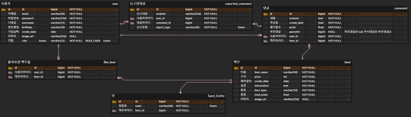Image resolution: width=411 pixels, height=117 pixels.
Task: Click the 'email' column cell
Action: (x=29, y=14)
